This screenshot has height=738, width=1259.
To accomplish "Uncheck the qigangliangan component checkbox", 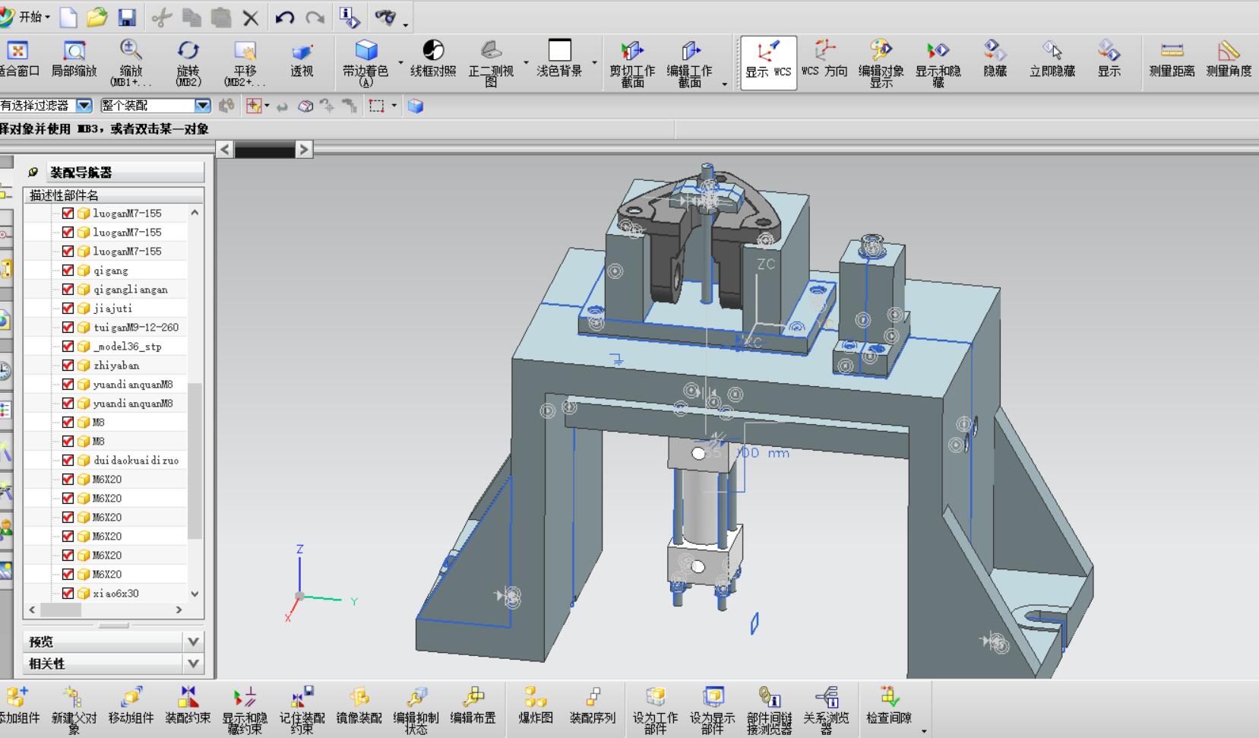I will click(x=68, y=289).
